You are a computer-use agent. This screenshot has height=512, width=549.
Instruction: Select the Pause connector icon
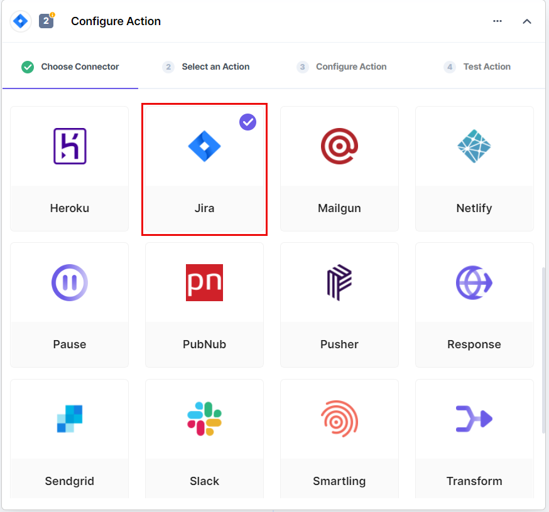(x=70, y=282)
